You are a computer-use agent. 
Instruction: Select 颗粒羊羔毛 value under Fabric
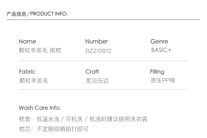point(34,81)
